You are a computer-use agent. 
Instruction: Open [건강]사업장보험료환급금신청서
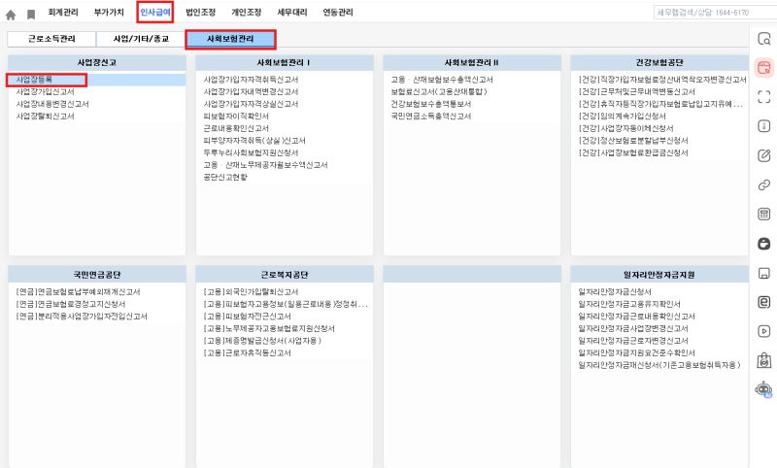click(x=633, y=153)
